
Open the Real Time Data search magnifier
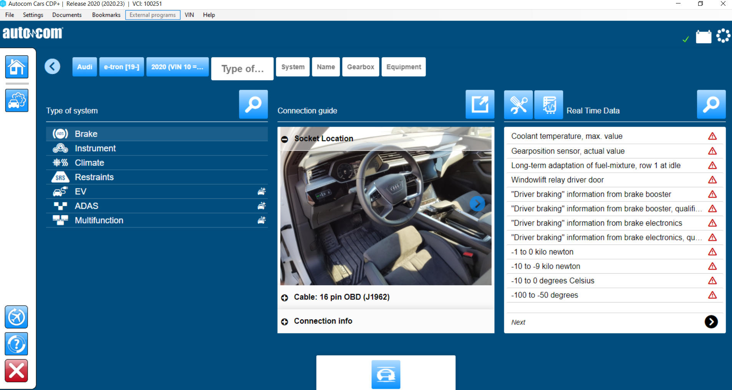(x=711, y=104)
